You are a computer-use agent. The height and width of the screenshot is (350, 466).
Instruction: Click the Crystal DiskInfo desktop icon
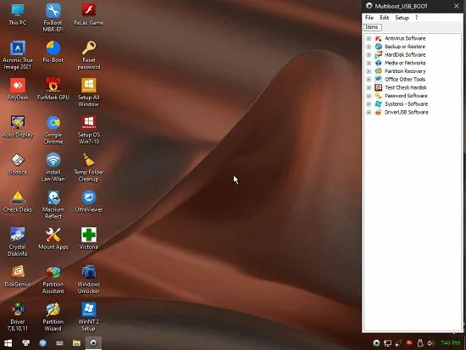(18, 242)
